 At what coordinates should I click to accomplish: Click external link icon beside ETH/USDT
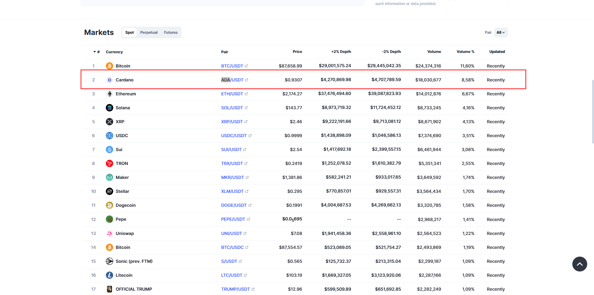246,94
